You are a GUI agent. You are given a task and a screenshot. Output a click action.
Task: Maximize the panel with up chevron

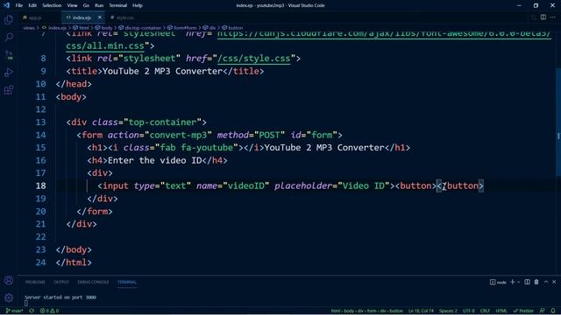546,282
